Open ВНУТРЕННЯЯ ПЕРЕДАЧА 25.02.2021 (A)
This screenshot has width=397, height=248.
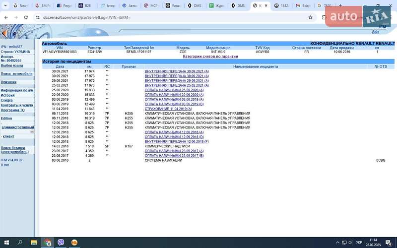tap(177, 85)
